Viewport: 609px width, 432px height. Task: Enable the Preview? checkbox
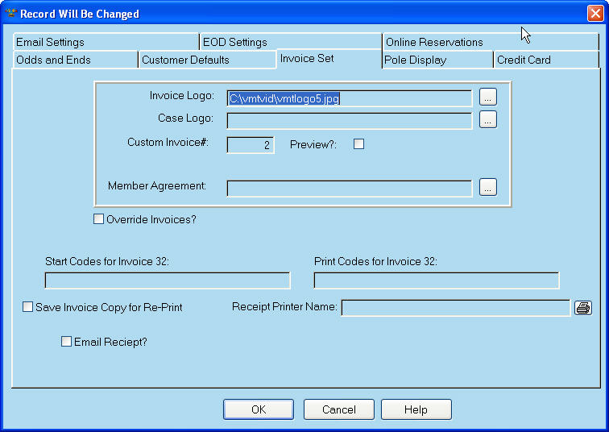coord(359,143)
